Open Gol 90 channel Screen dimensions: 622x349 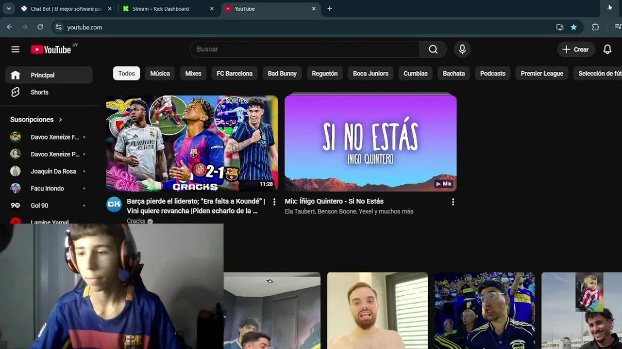pyautogui.click(x=49, y=206)
